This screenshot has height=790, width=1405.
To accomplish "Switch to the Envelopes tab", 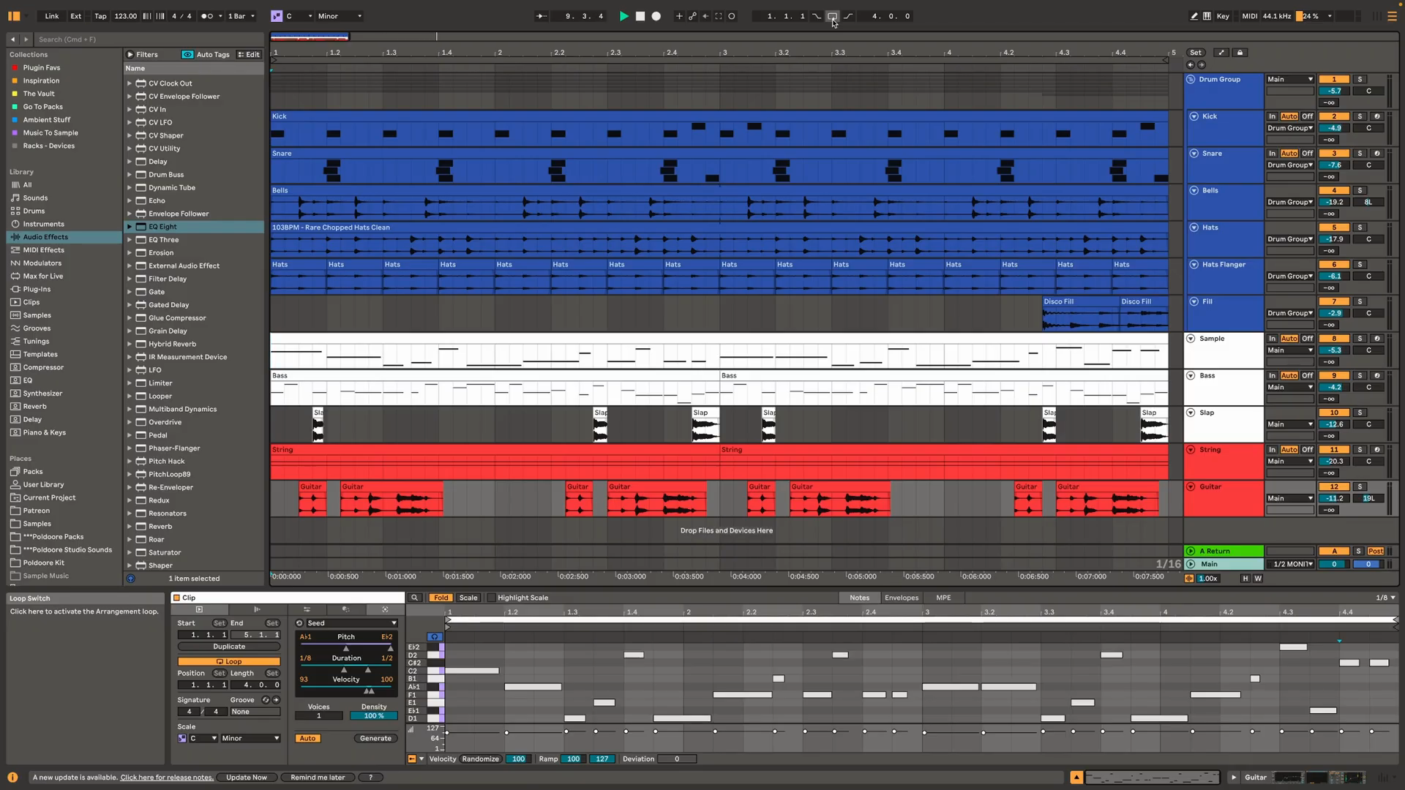I will [x=901, y=598].
